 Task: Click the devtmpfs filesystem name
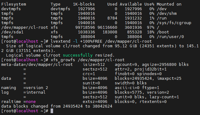click(x=11, y=9)
